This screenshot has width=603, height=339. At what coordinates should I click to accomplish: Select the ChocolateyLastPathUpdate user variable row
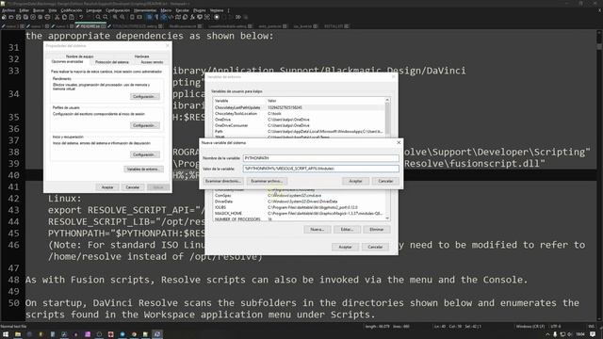299,107
